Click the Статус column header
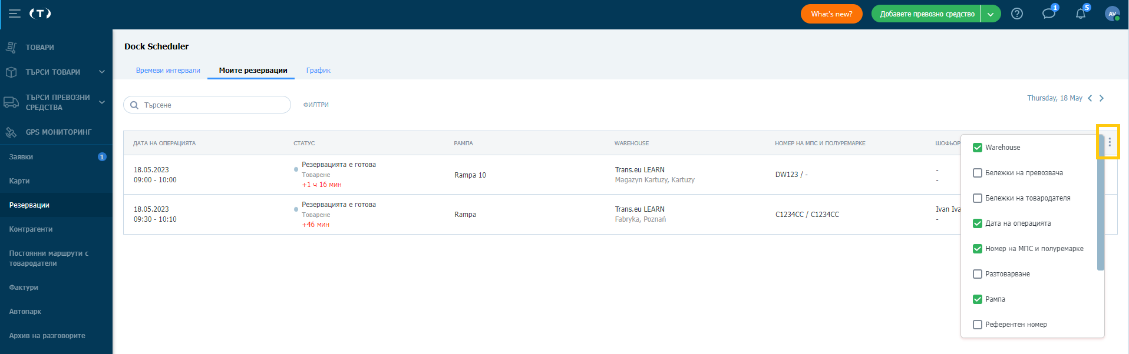The width and height of the screenshot is (1129, 354). (304, 143)
